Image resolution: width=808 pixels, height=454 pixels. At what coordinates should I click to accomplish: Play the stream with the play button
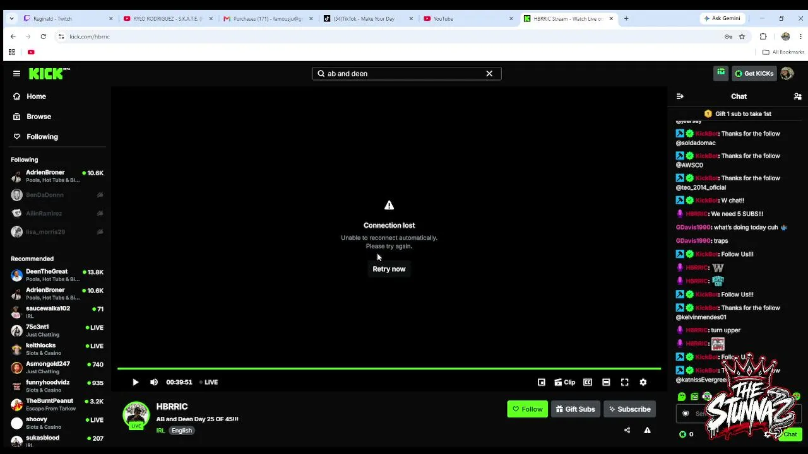pos(135,382)
